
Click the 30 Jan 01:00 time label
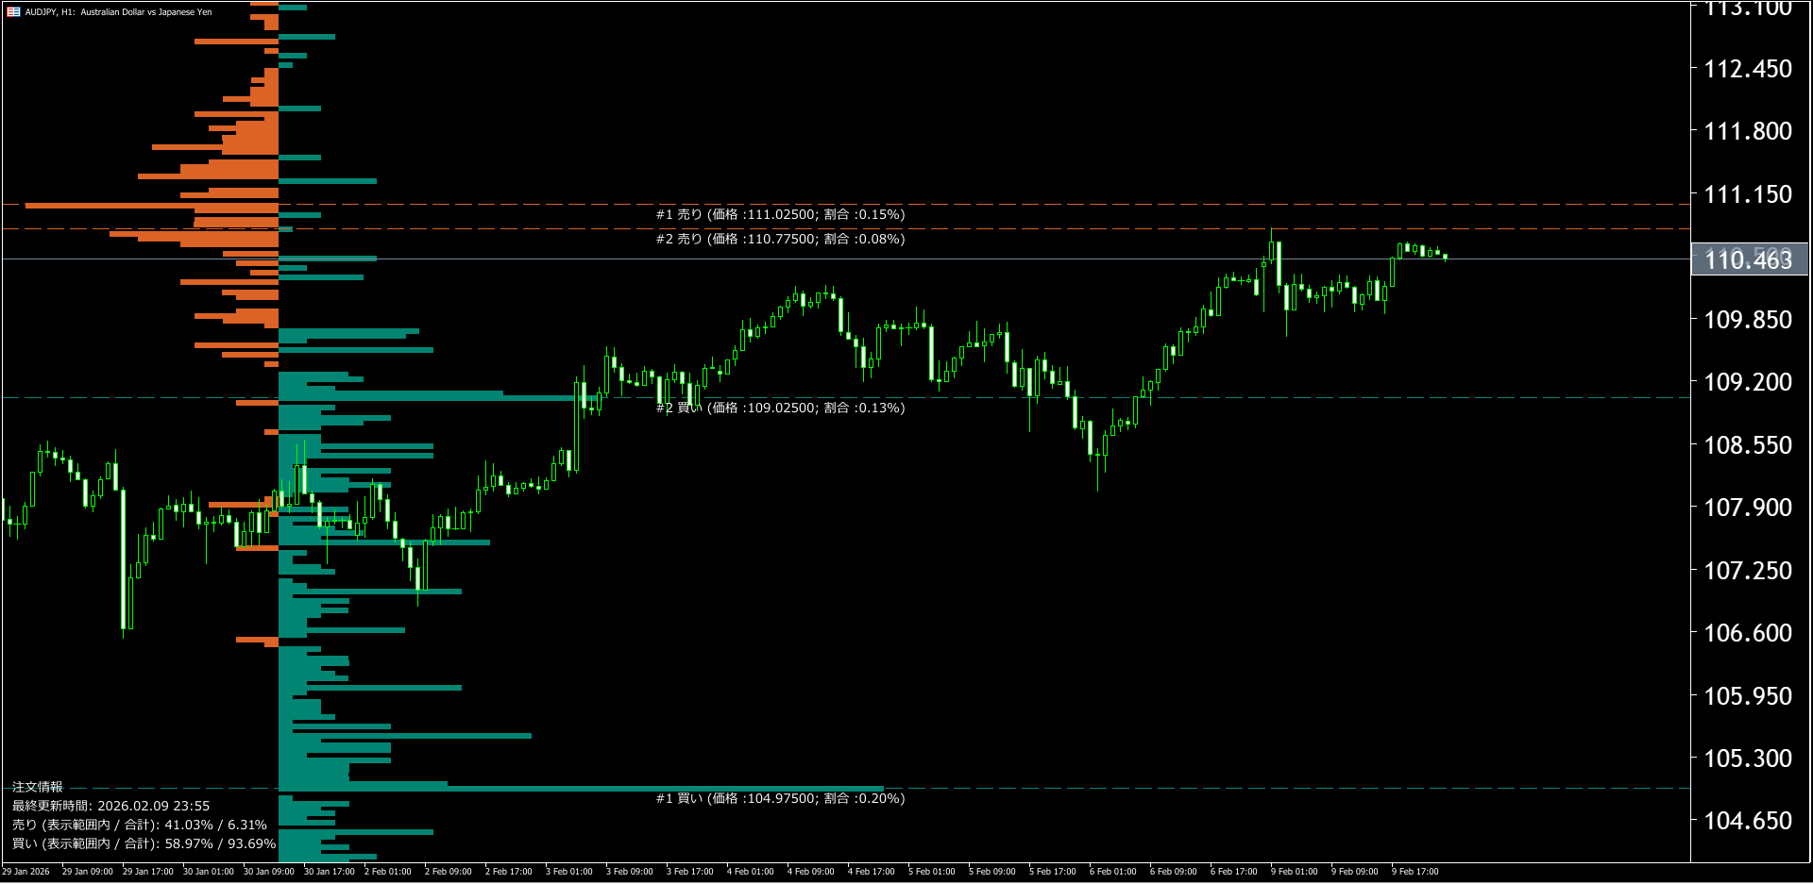(209, 872)
